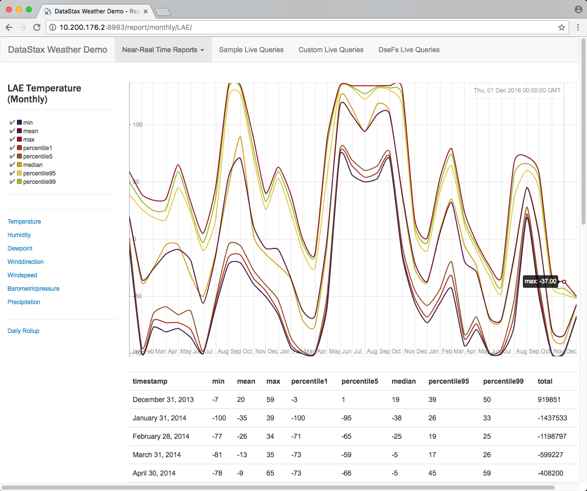Click the Chrome user profile icon

tap(578, 9)
